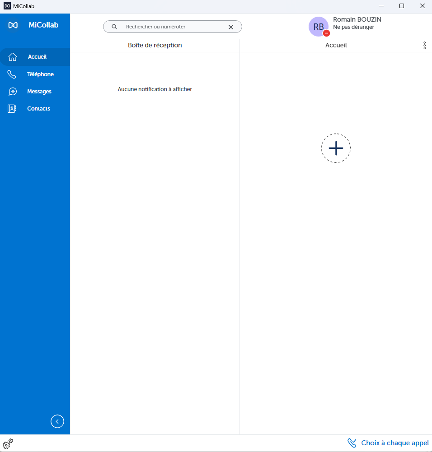This screenshot has height=452, width=432.
Task: Click the home icon in sidebar
Action: (12, 57)
